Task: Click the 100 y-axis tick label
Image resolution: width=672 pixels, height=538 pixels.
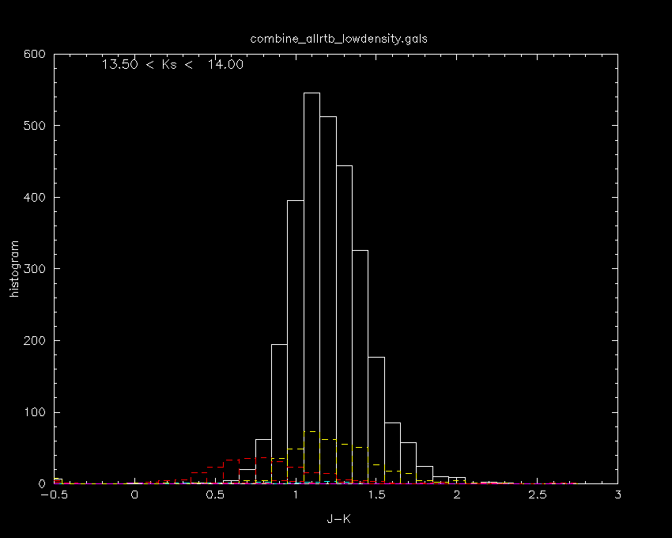Action: (x=35, y=412)
